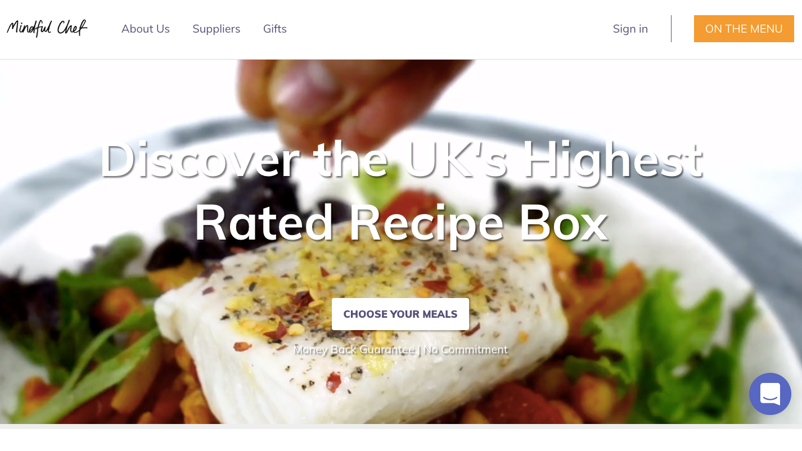Screen dimensions: 802x451
Task: Choose your meals from the hero button
Action: pyautogui.click(x=400, y=314)
